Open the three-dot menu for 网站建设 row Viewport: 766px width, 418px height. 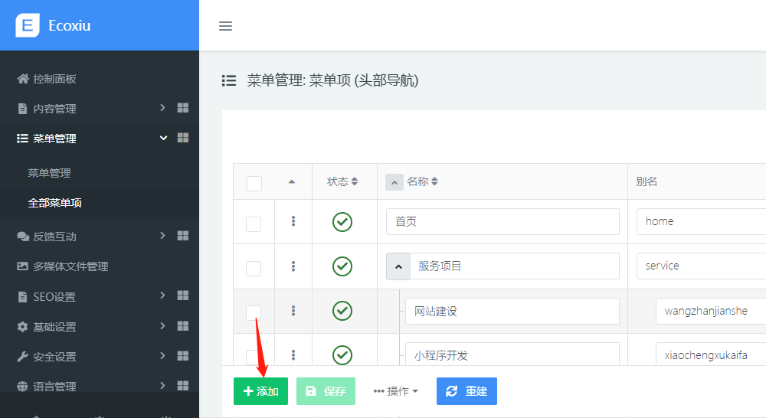293,311
